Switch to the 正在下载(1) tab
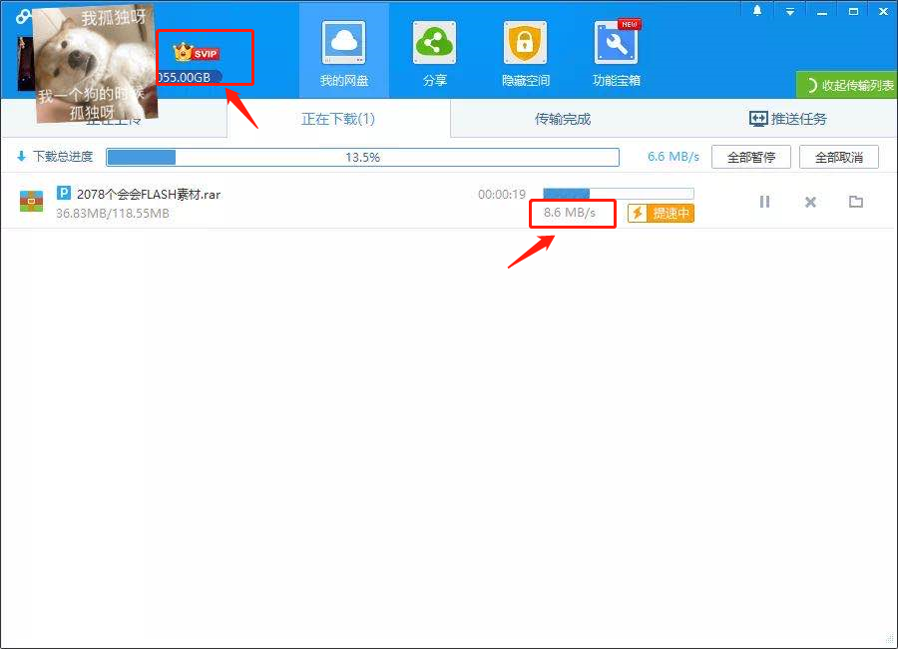898x649 pixels. [x=338, y=119]
